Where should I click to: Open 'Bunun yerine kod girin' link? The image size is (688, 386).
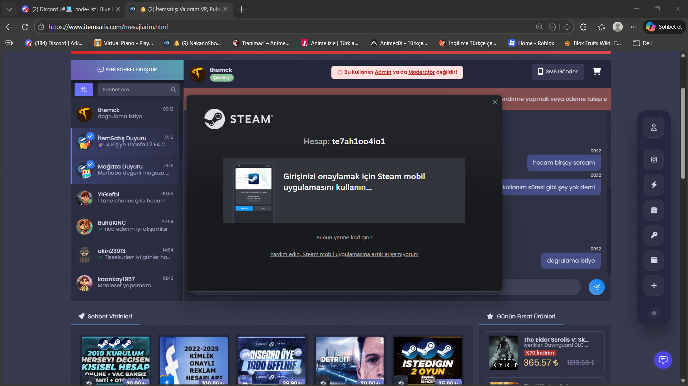pyautogui.click(x=344, y=238)
